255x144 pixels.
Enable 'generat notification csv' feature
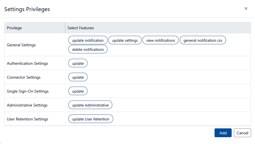pos(203,40)
